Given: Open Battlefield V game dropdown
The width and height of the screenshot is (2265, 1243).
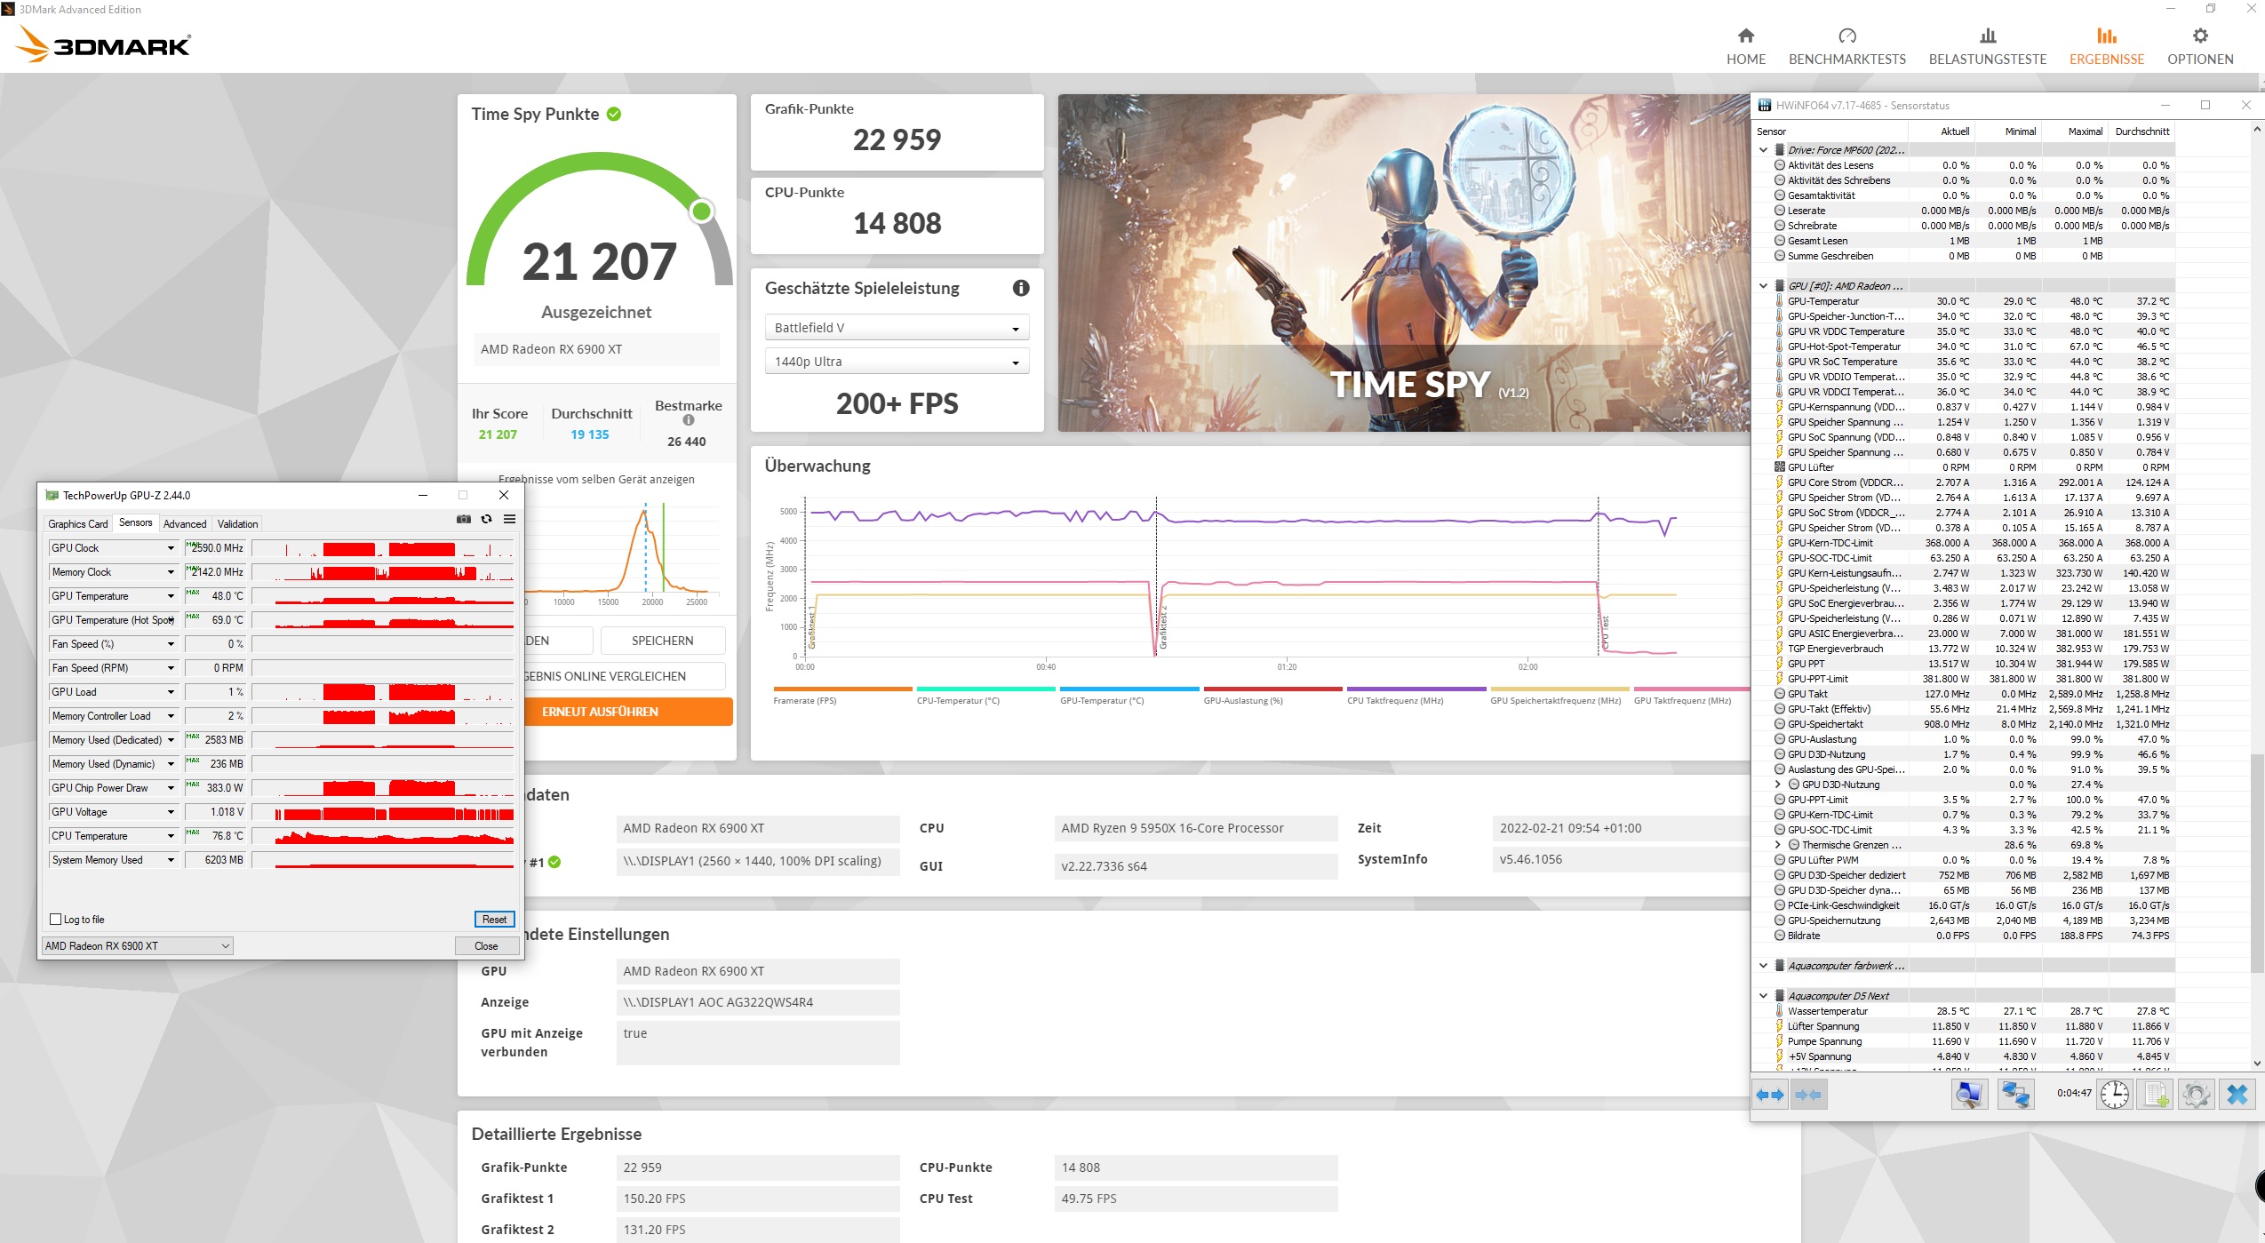Looking at the screenshot, I should (x=896, y=328).
